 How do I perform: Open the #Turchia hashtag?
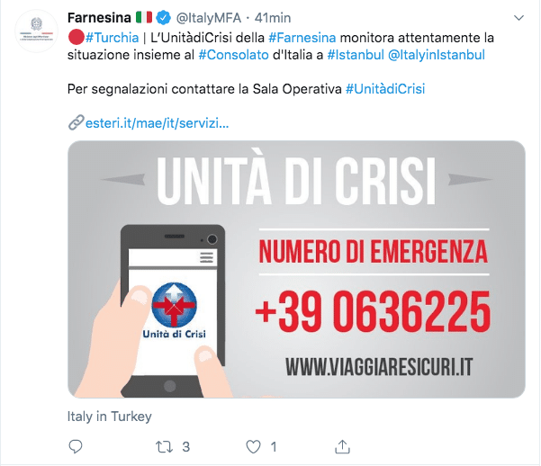pos(112,37)
